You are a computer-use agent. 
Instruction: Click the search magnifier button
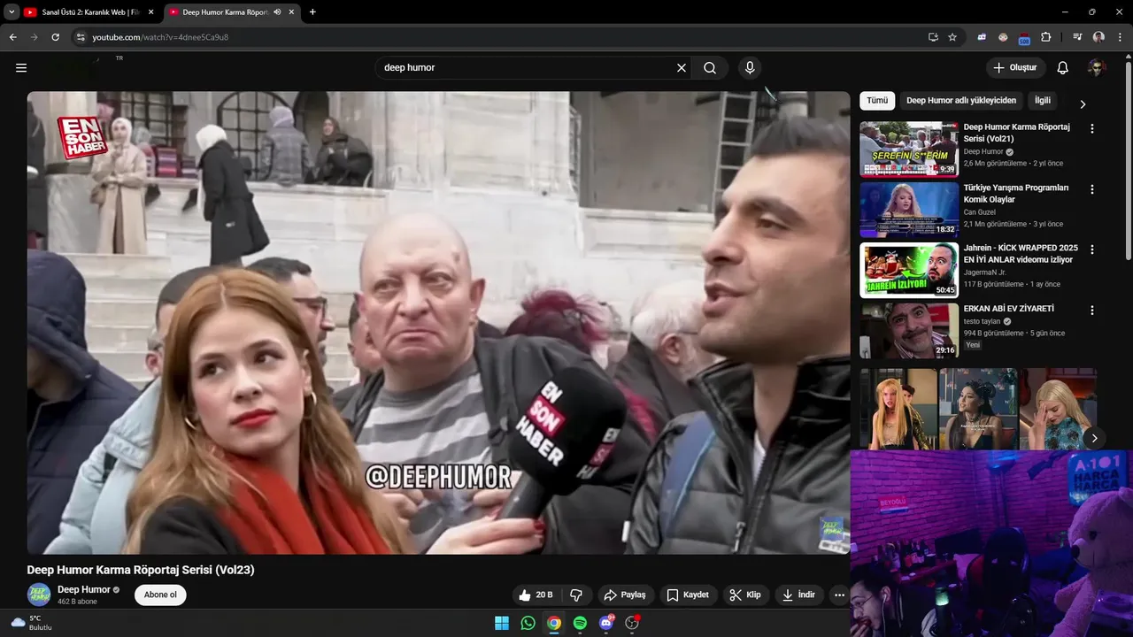[x=710, y=67]
